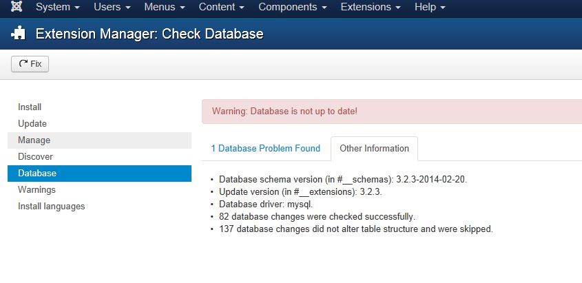
Task: Switch to 1 Database Problem Found tab
Action: (x=265, y=148)
